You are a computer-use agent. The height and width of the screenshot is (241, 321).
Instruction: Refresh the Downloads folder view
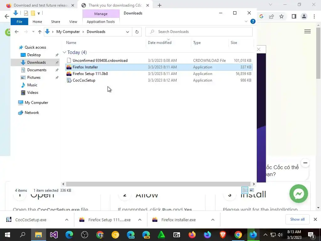tap(137, 32)
